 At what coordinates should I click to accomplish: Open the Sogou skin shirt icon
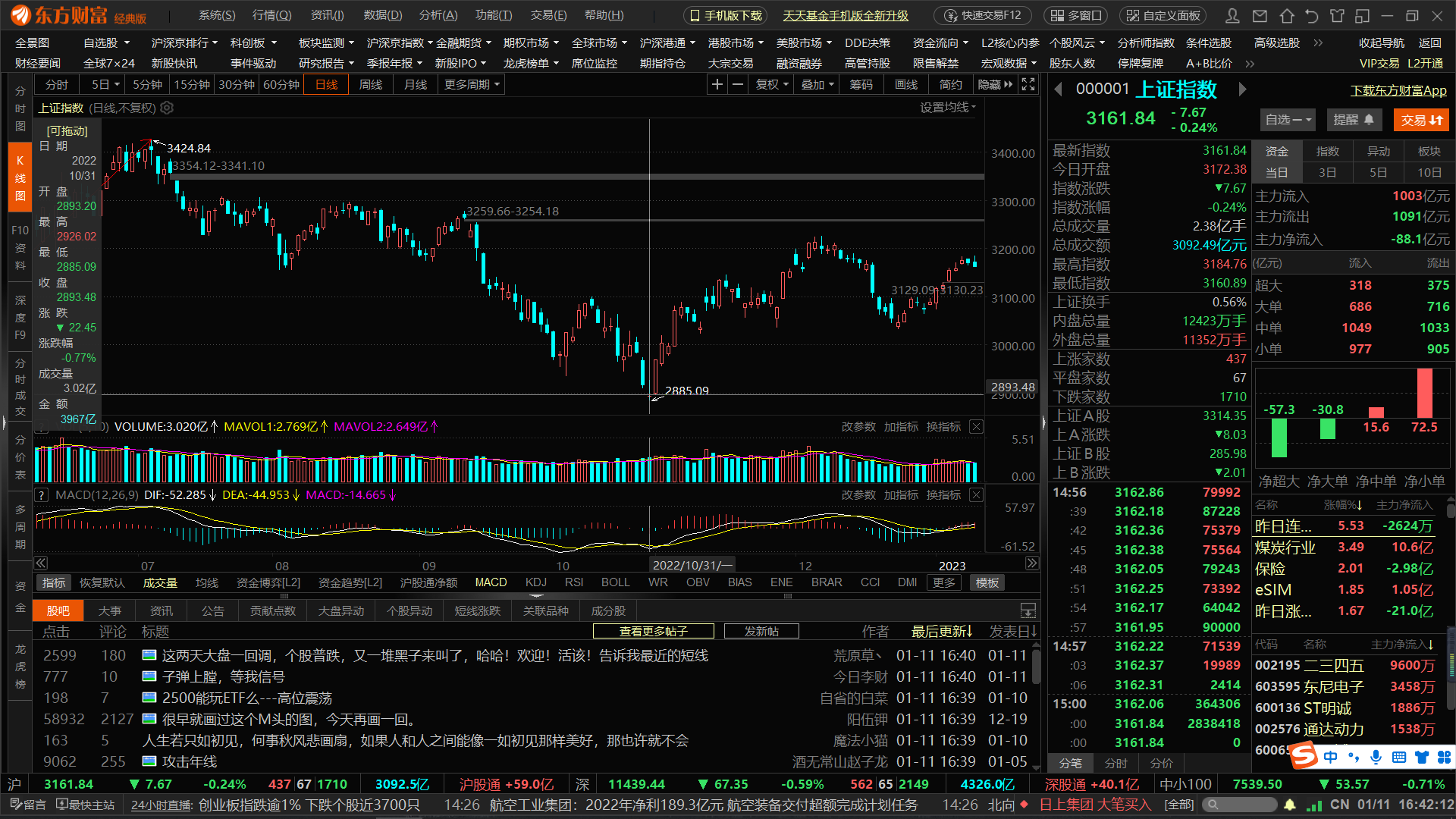(1422, 757)
